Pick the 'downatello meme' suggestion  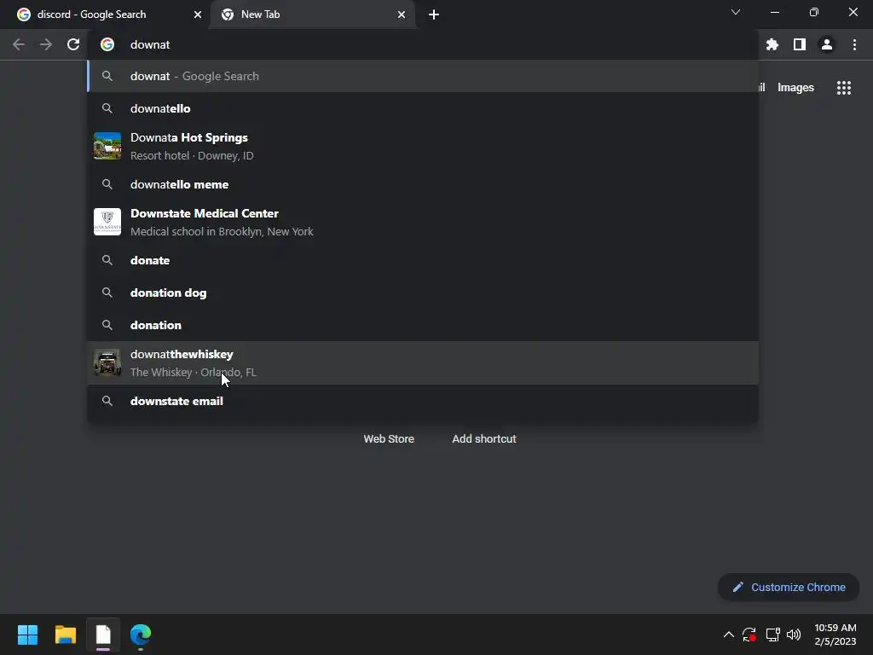[423, 184]
